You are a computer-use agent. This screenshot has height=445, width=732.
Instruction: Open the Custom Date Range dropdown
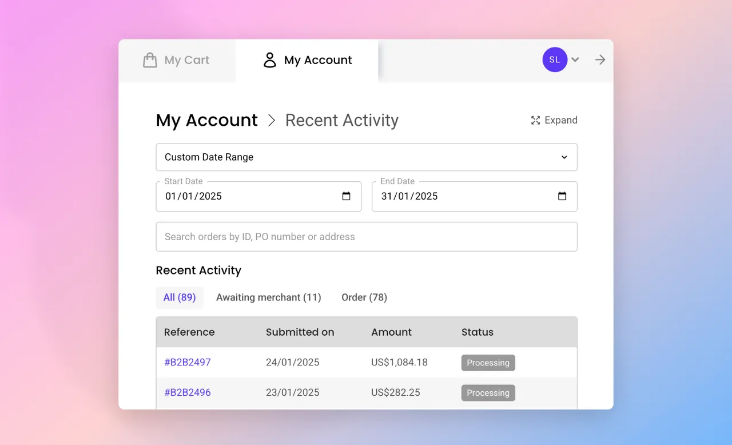(366, 157)
